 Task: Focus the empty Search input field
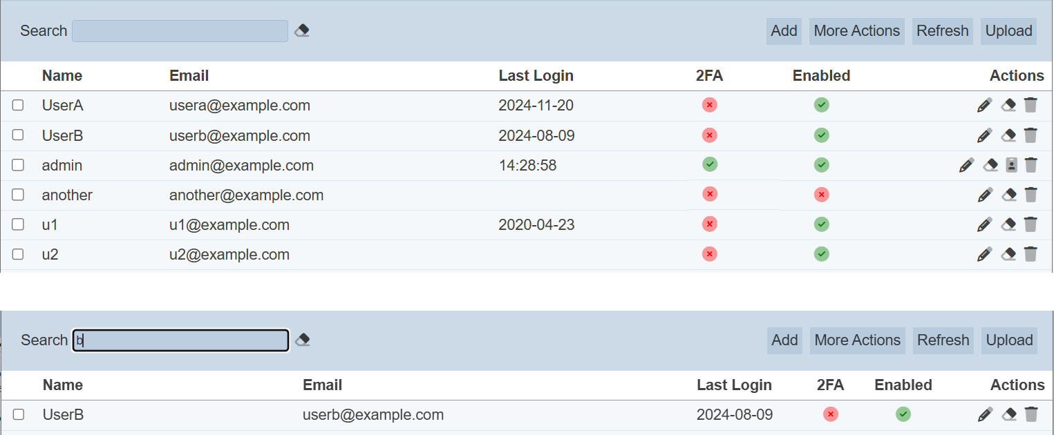point(180,31)
